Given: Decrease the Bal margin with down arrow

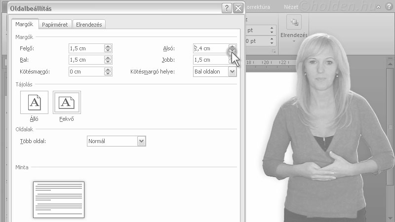Looking at the screenshot, I should pyautogui.click(x=108, y=62).
